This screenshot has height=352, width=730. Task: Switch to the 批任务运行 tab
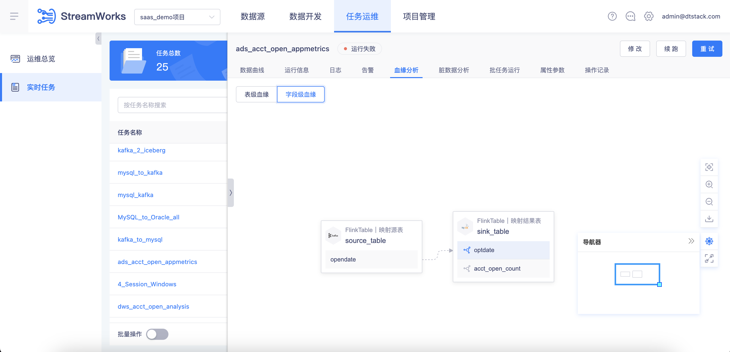505,70
